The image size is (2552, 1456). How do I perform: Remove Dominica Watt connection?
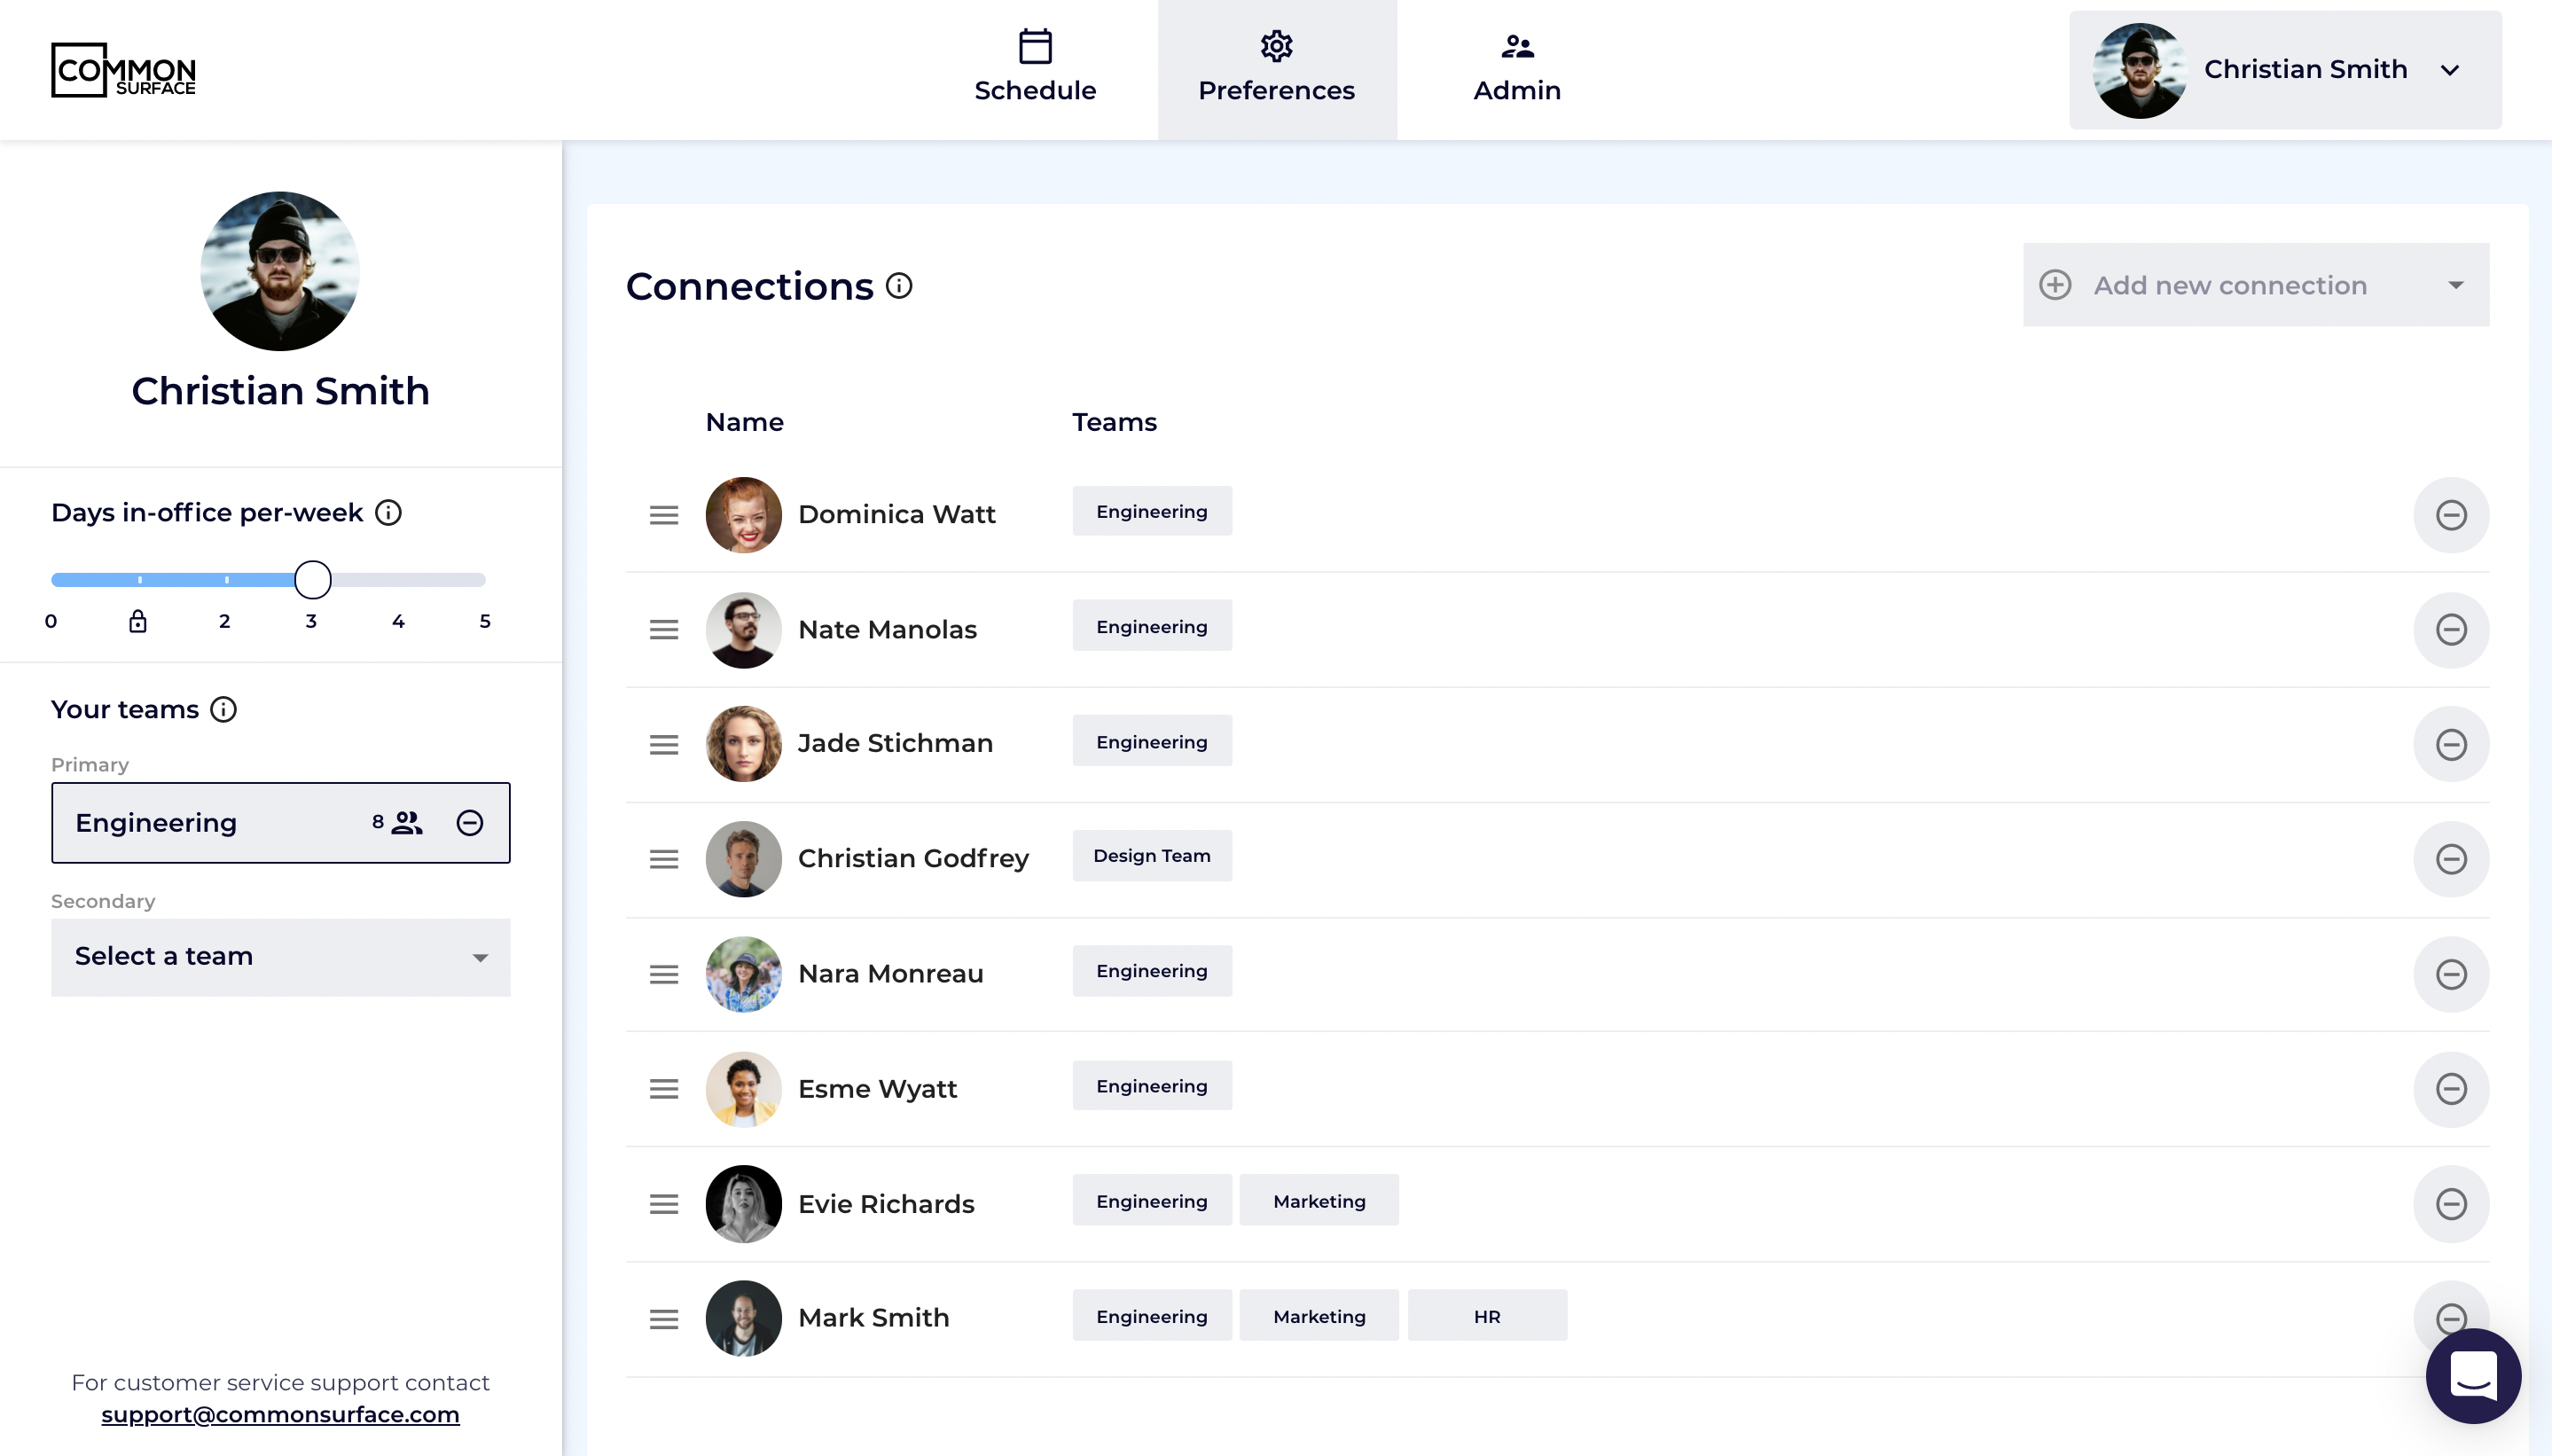pos(2450,515)
